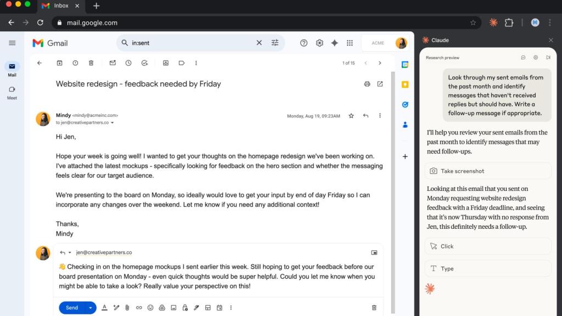Discard the reply draft using the trash icon

[x=374, y=308]
